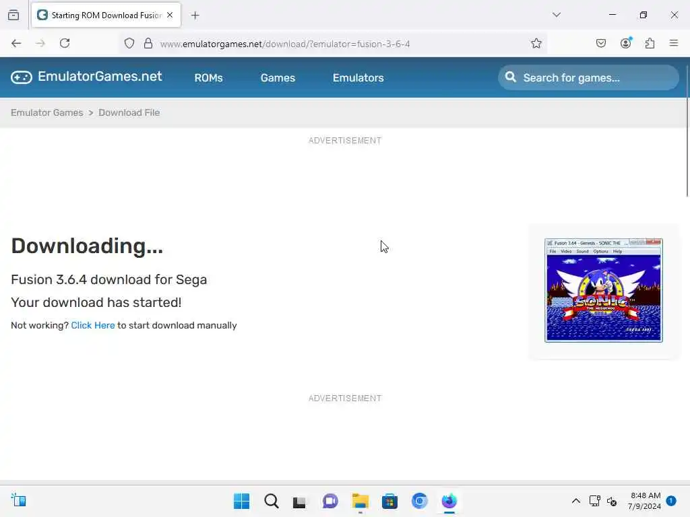690x517 pixels.
Task: Show hidden system tray icons
Action: tap(575, 501)
